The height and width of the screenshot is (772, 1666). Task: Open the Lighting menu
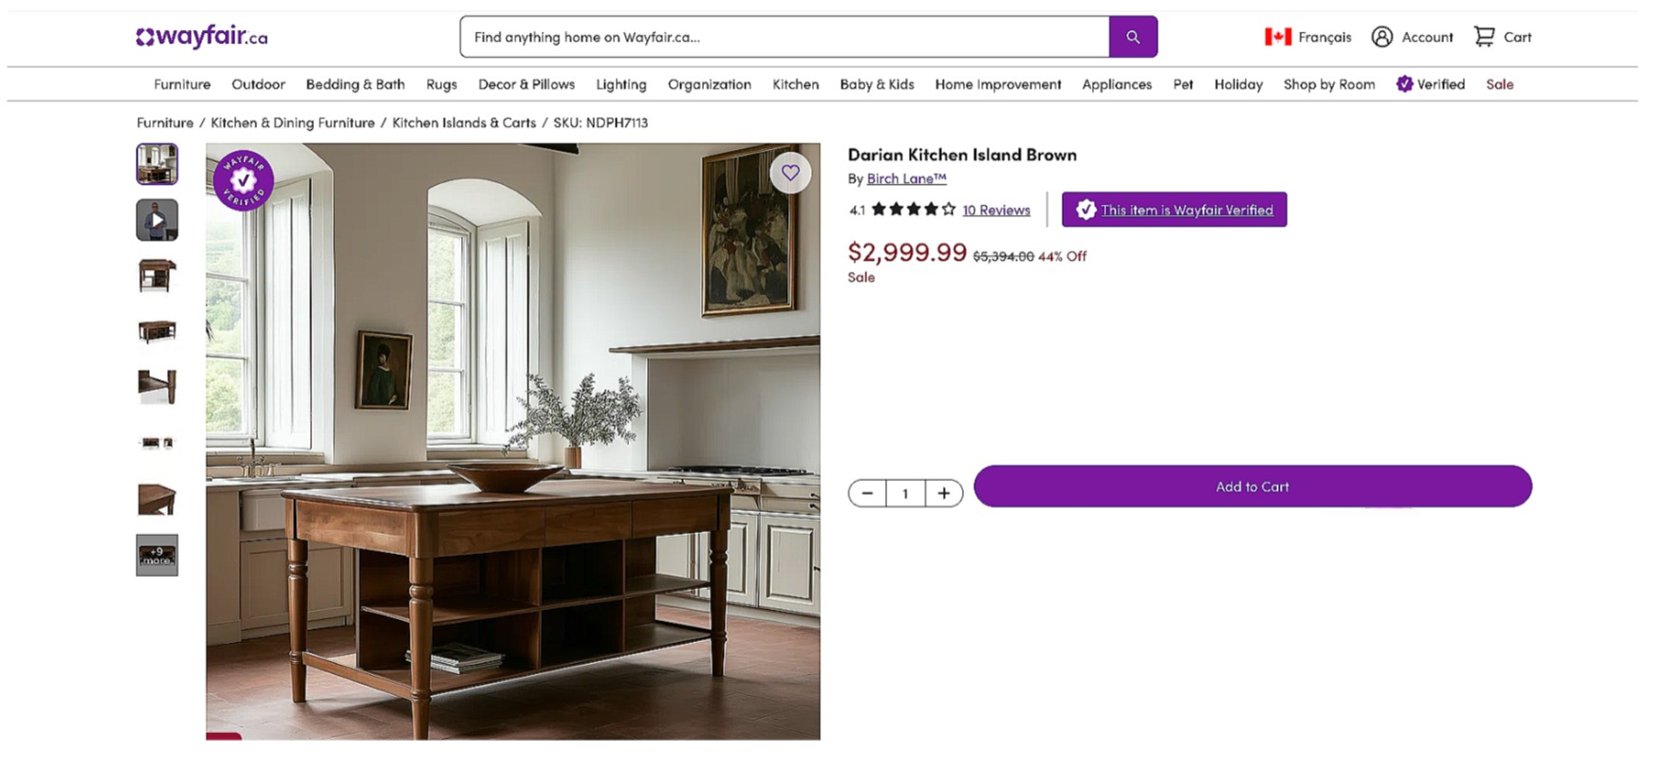(x=621, y=84)
